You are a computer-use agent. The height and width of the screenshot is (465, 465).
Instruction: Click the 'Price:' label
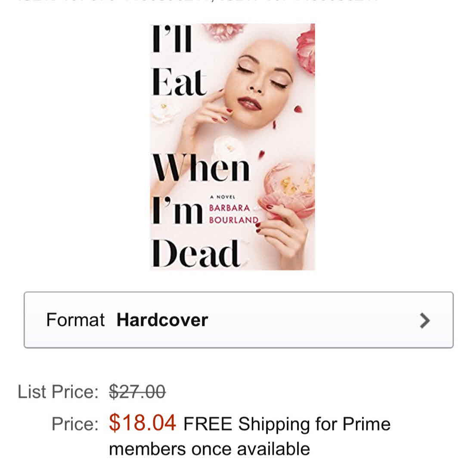pyautogui.click(x=75, y=424)
